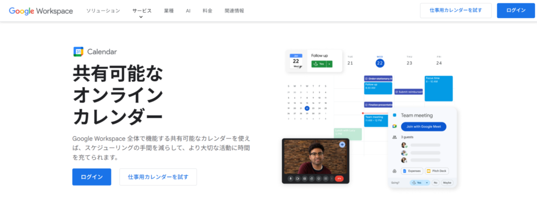537x203 pixels.
Task: Click the blue ログイン button in header
Action: [x=516, y=10]
